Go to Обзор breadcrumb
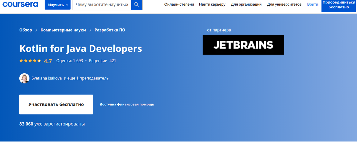This screenshot has width=357, height=143. point(26,30)
